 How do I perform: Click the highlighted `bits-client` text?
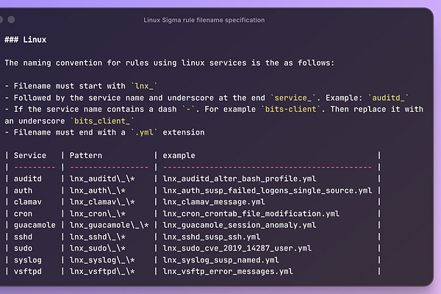tap(291, 110)
